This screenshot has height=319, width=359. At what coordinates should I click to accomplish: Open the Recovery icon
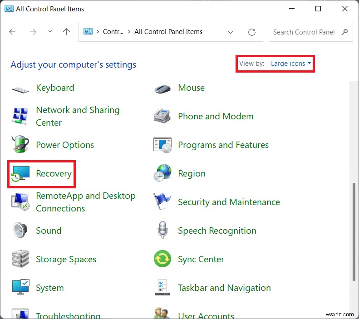click(20, 174)
